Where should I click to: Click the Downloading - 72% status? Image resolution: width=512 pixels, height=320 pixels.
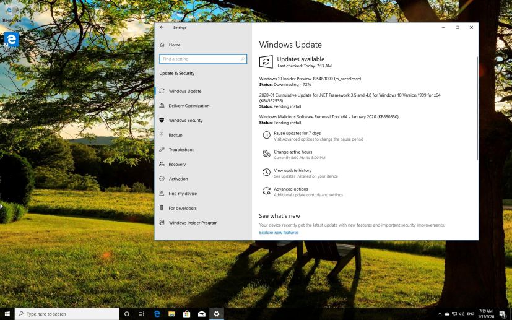coord(292,85)
